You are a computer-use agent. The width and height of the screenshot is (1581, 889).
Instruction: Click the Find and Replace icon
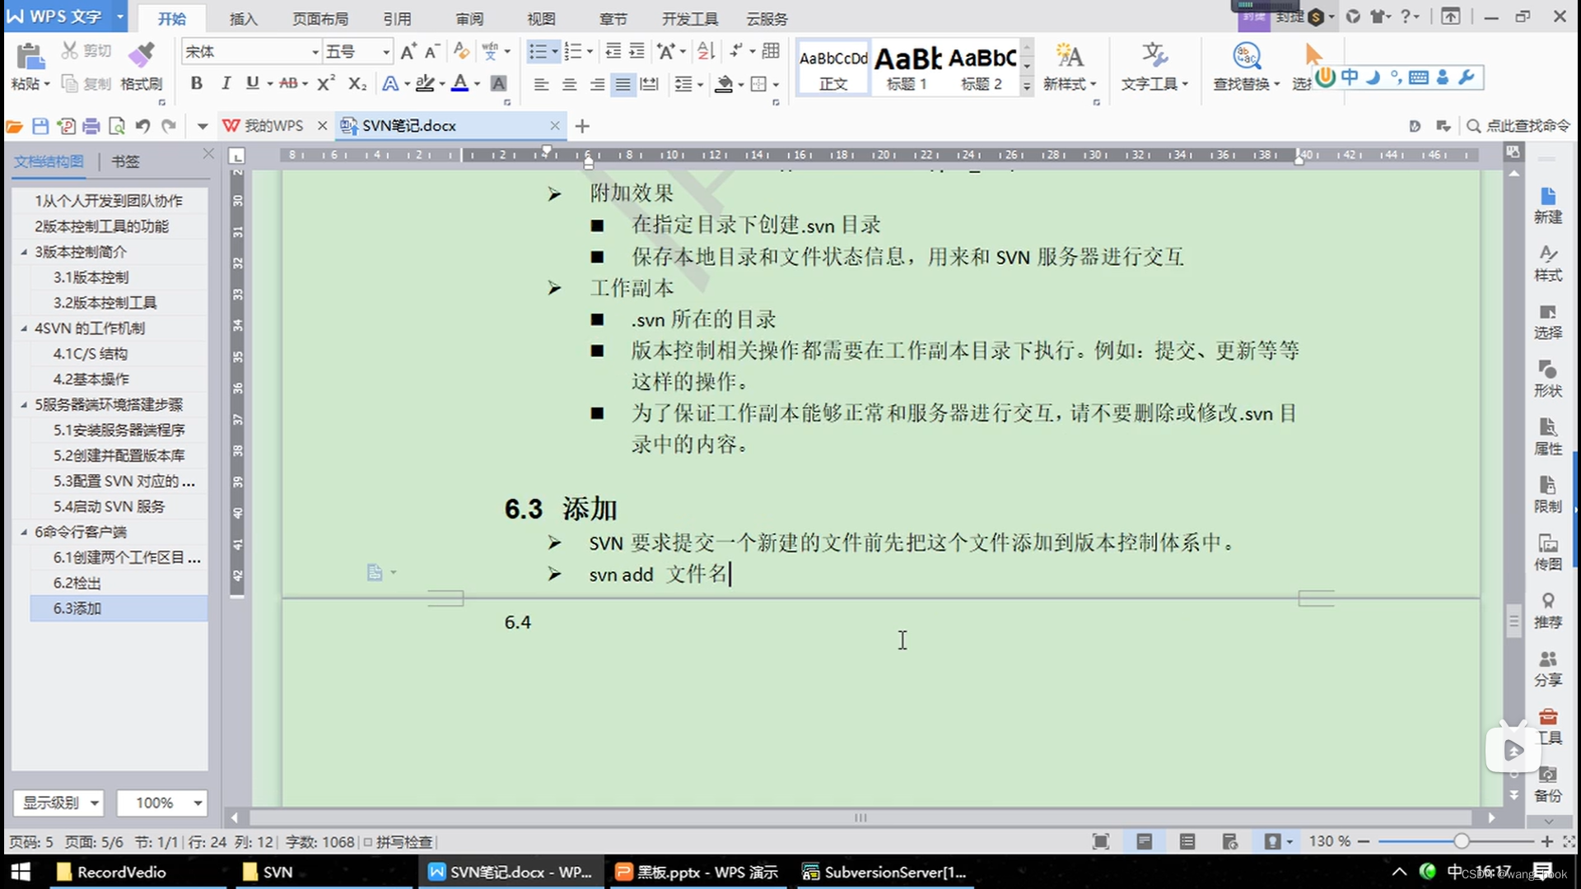(x=1246, y=57)
